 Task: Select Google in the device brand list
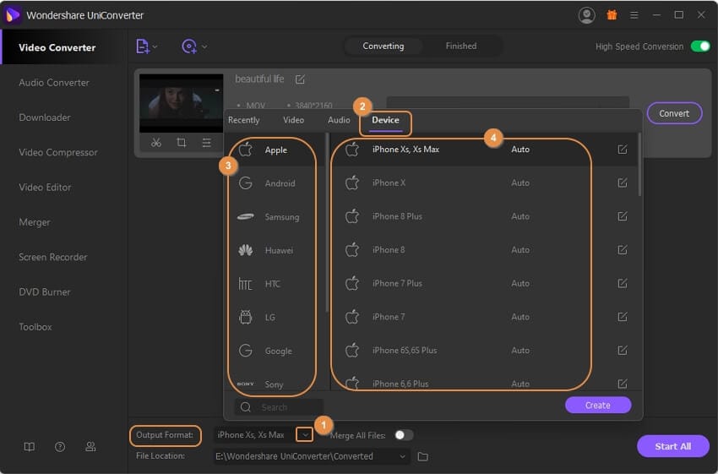point(275,351)
